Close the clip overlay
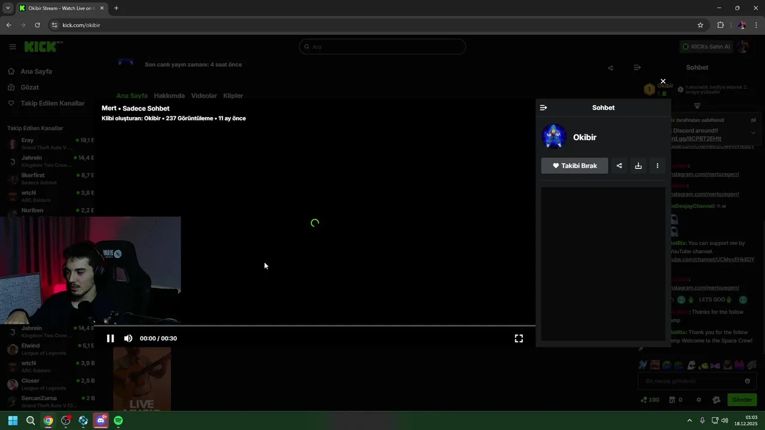 tap(663, 81)
